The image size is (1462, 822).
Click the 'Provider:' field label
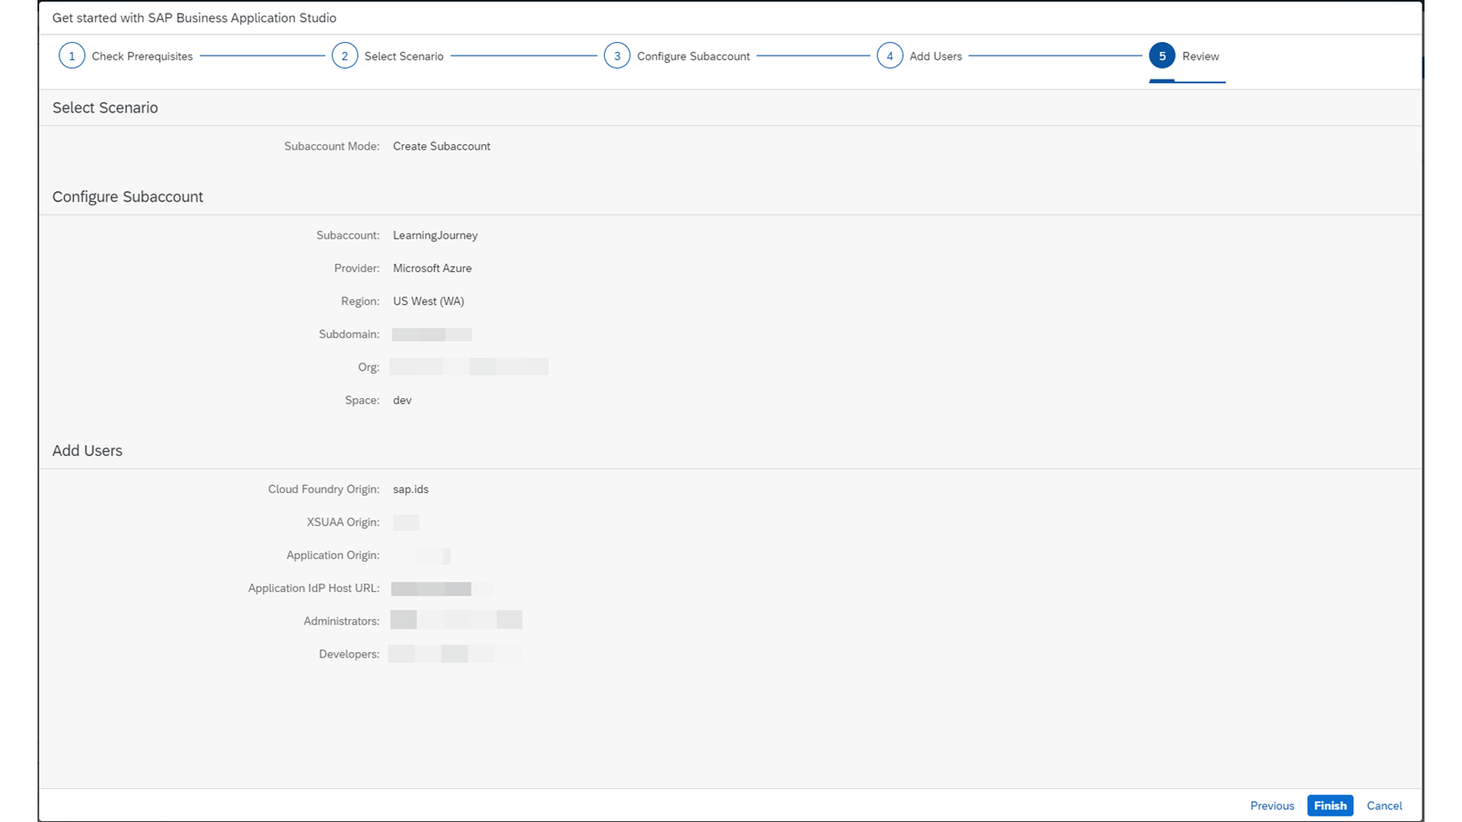[357, 269]
